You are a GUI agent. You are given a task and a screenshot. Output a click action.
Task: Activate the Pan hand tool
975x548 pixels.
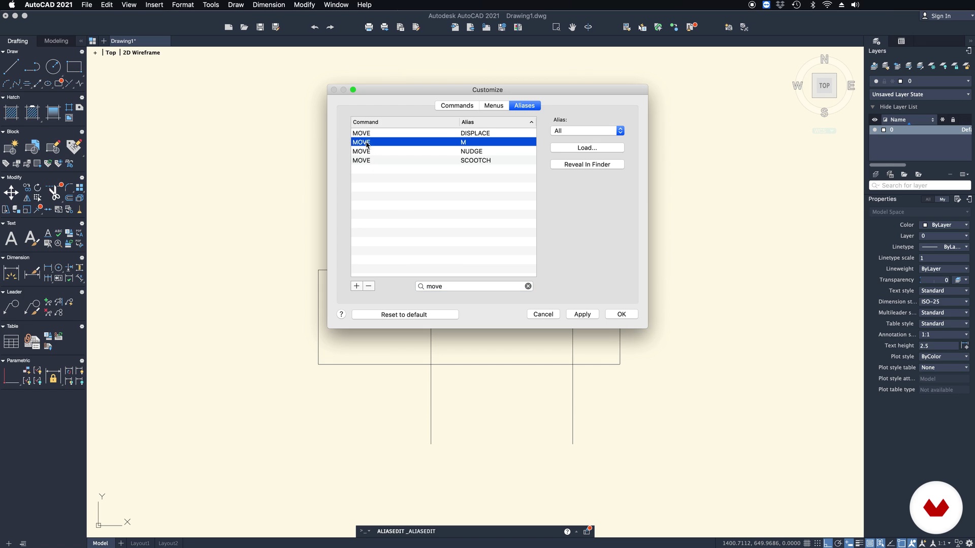pyautogui.click(x=572, y=27)
